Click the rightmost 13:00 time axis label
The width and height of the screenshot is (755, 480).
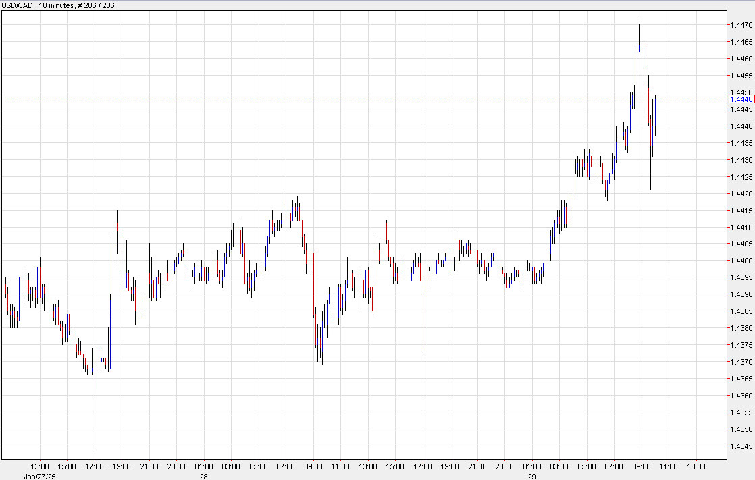(x=696, y=466)
